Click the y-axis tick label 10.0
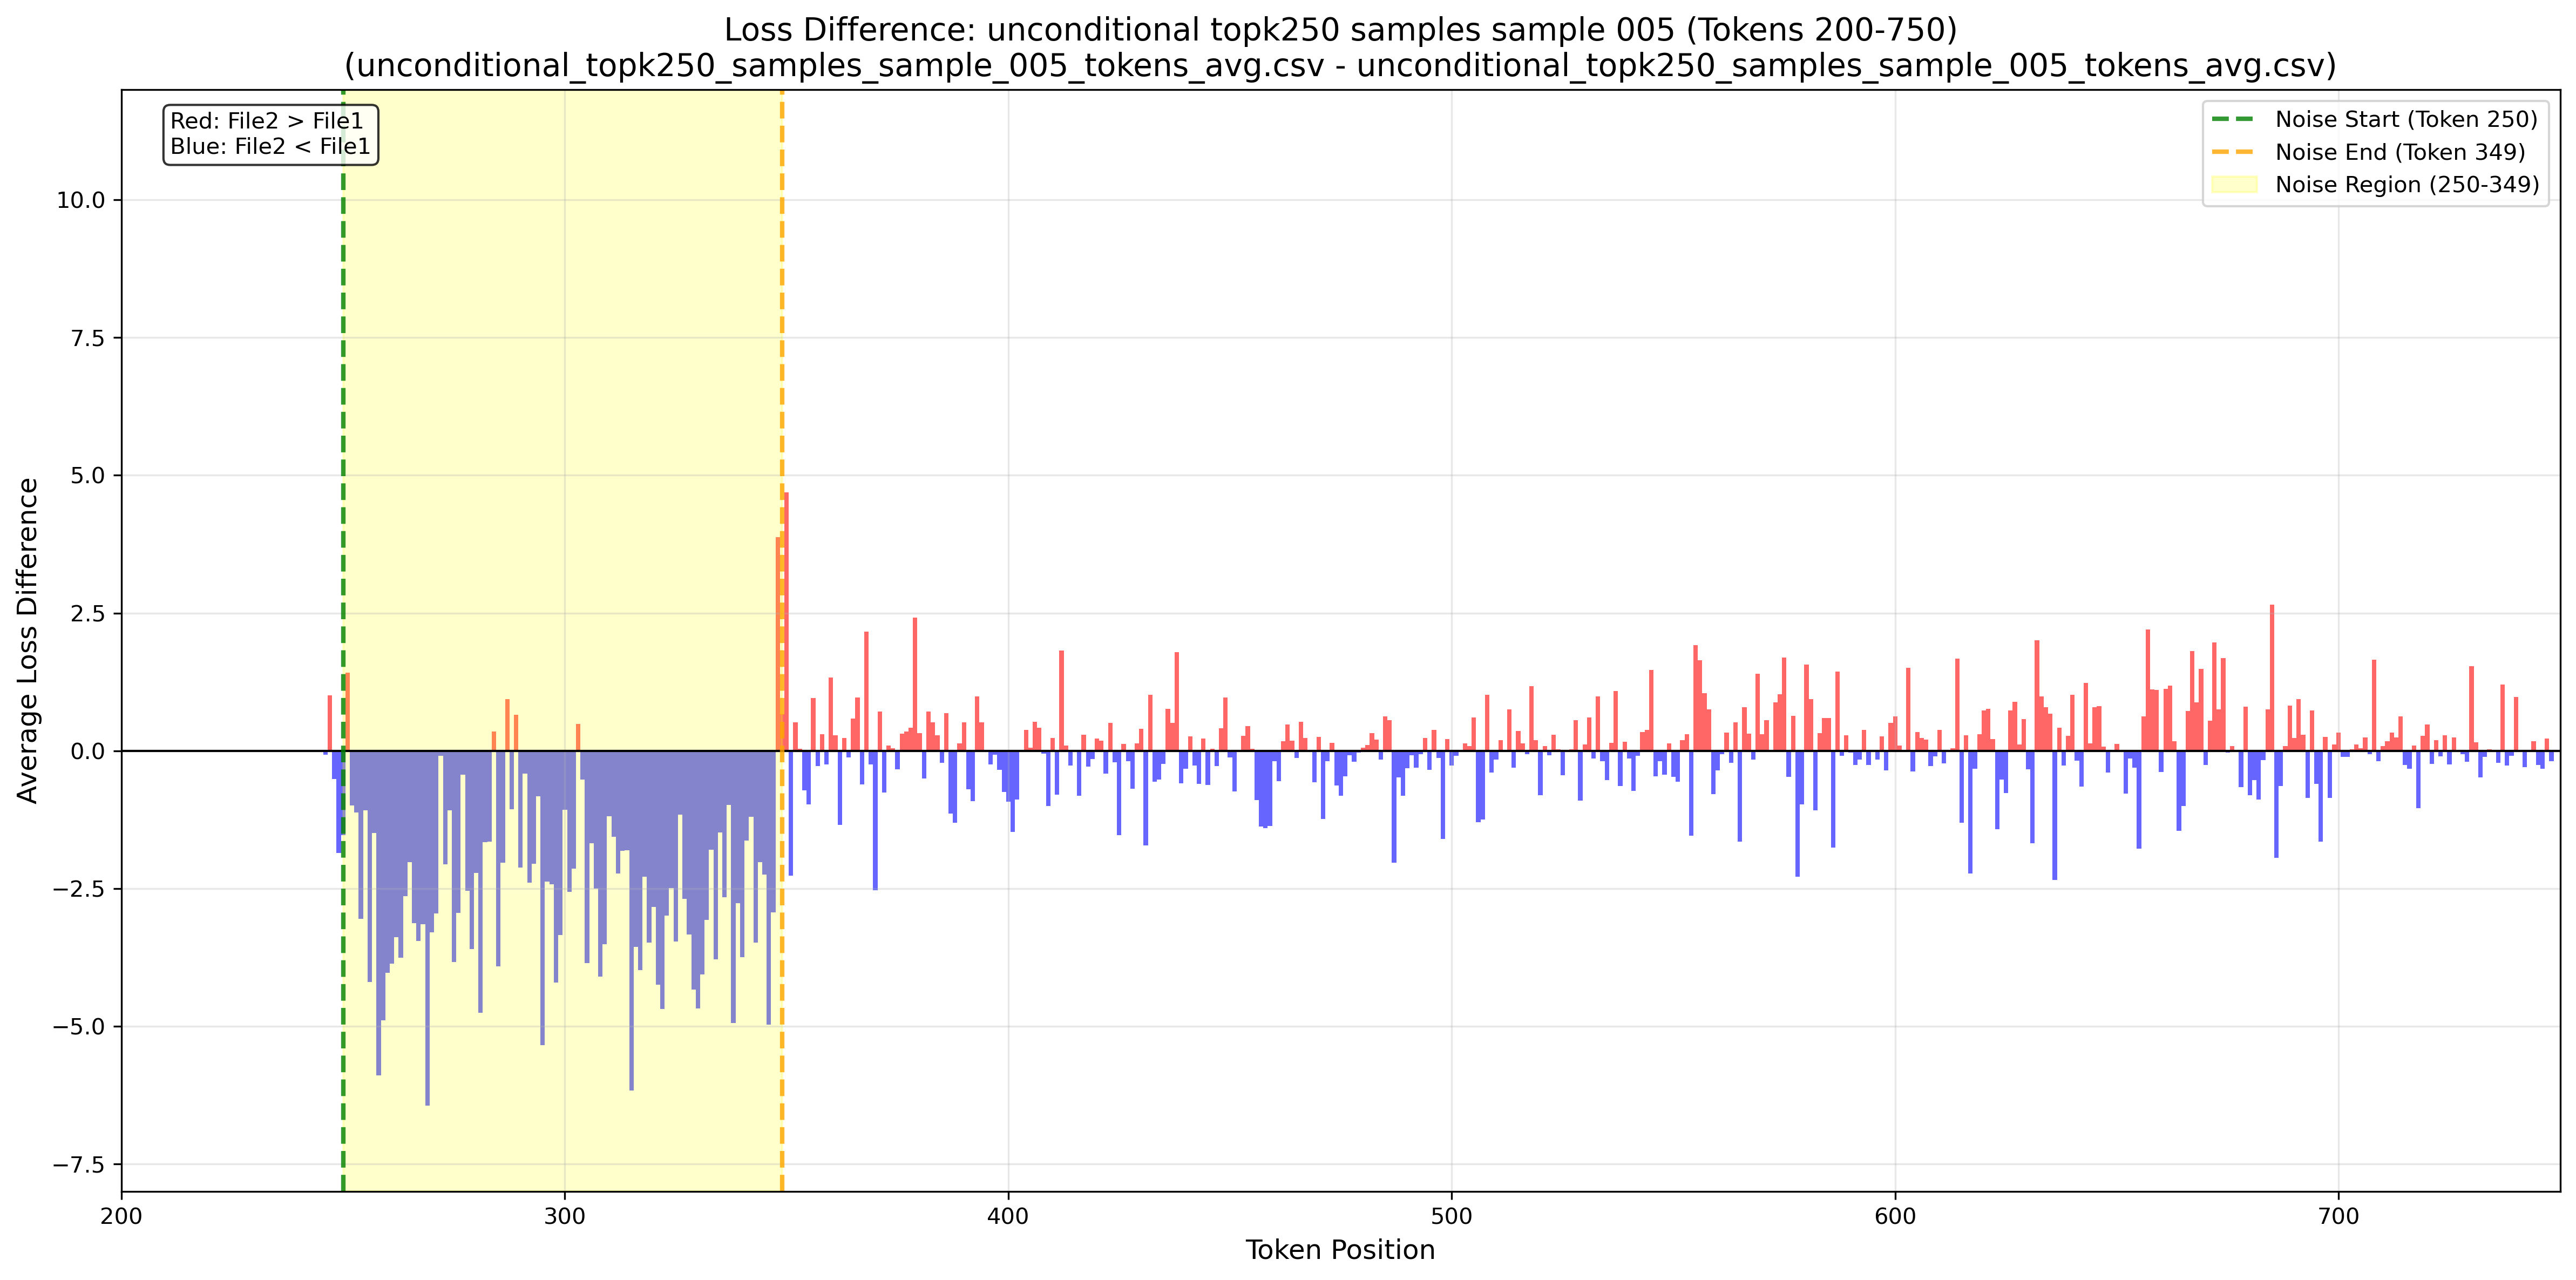 [80, 200]
